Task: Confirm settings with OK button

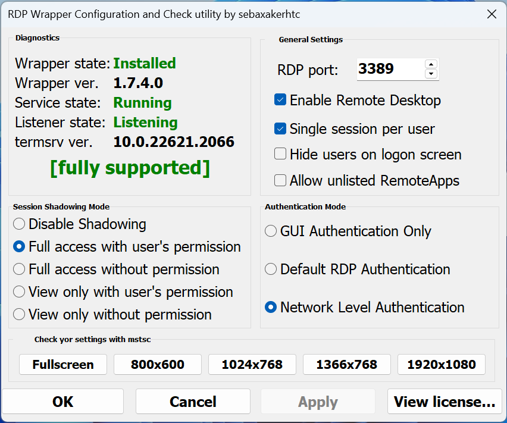Action: (x=63, y=402)
